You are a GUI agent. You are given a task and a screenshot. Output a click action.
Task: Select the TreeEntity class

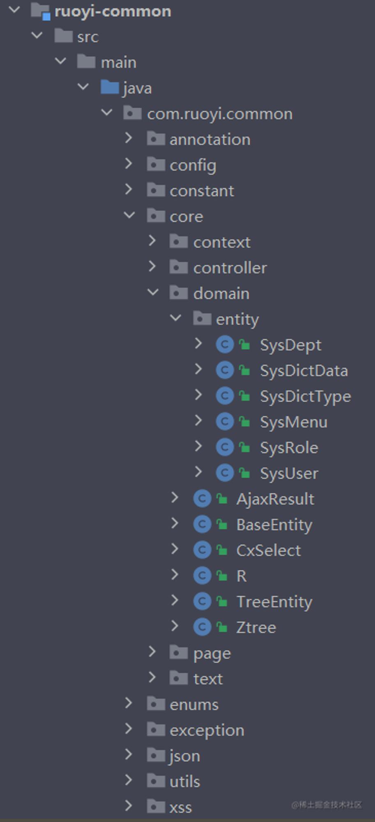274,602
